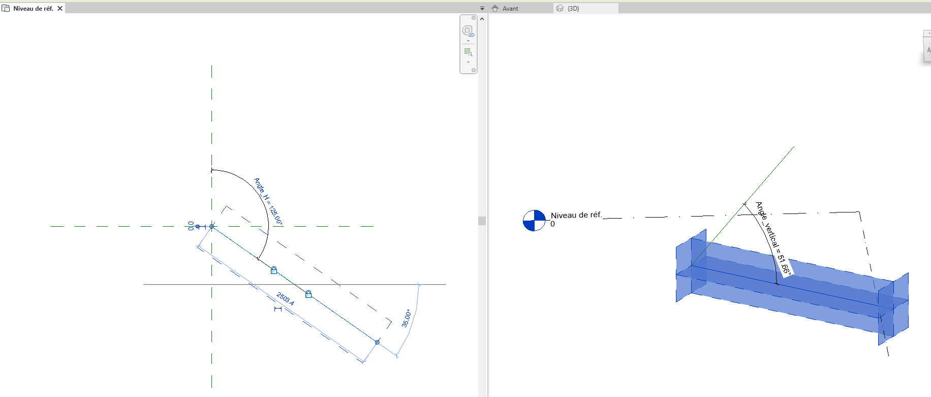
Task: Open the view tabs overflow list arrow
Action: (482, 9)
